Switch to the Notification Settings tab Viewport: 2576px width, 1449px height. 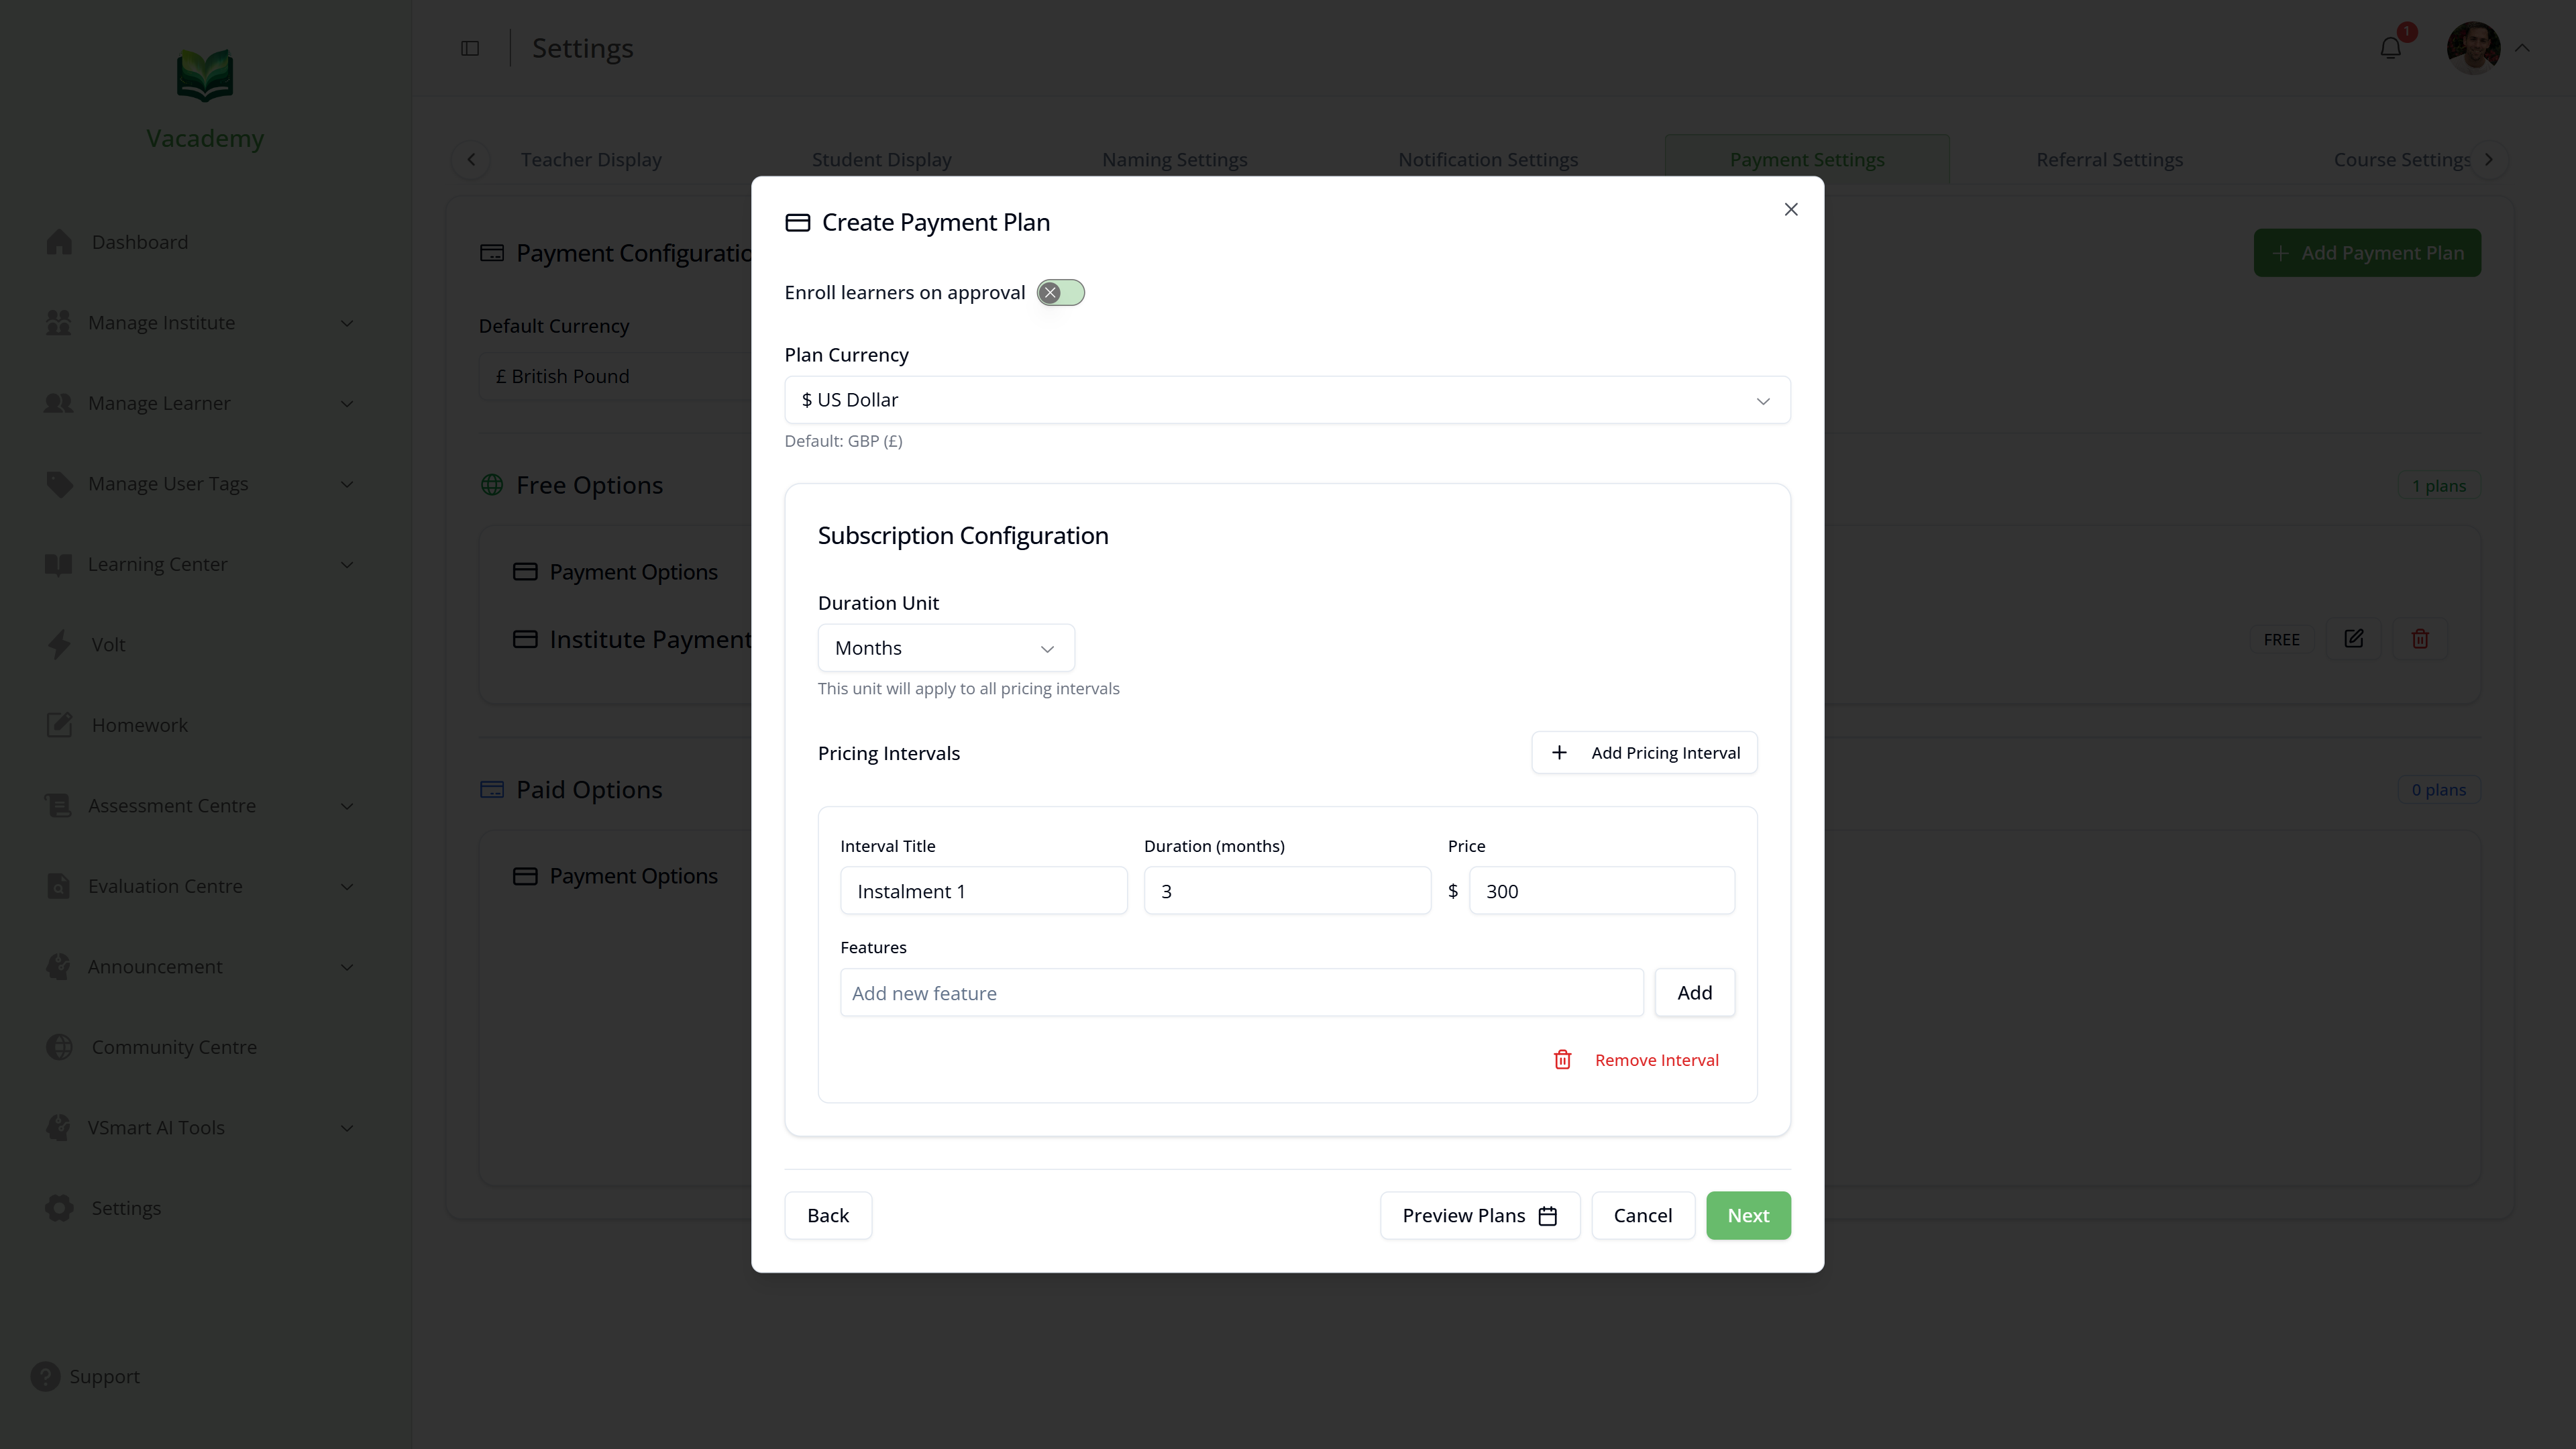1487,160
